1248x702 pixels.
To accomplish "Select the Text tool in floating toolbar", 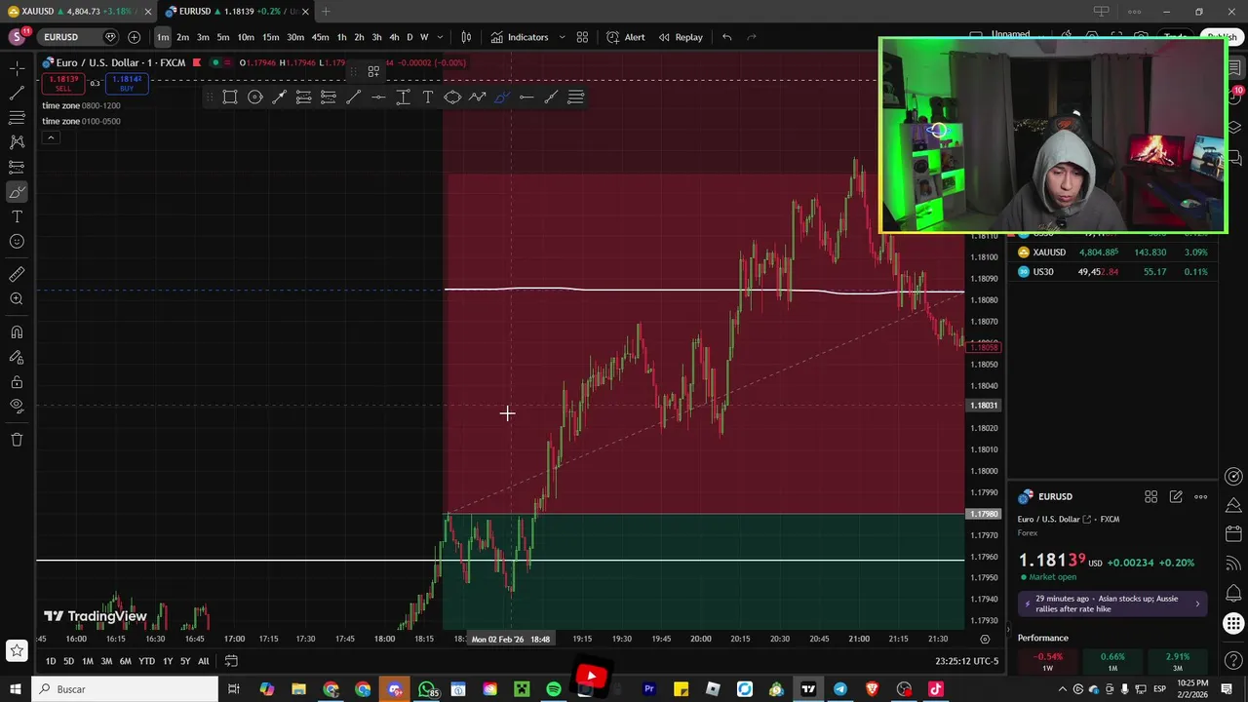I will pos(428,97).
